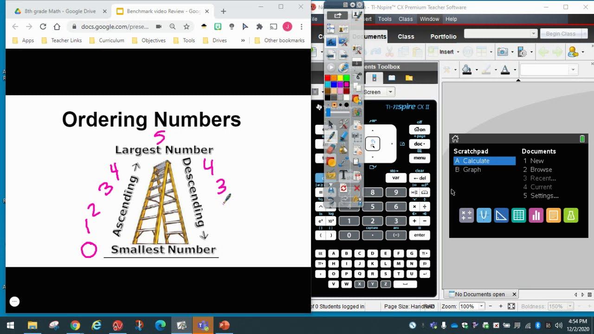Open Settings… entry on handheld screen
The image size is (594, 334).
pos(541,196)
